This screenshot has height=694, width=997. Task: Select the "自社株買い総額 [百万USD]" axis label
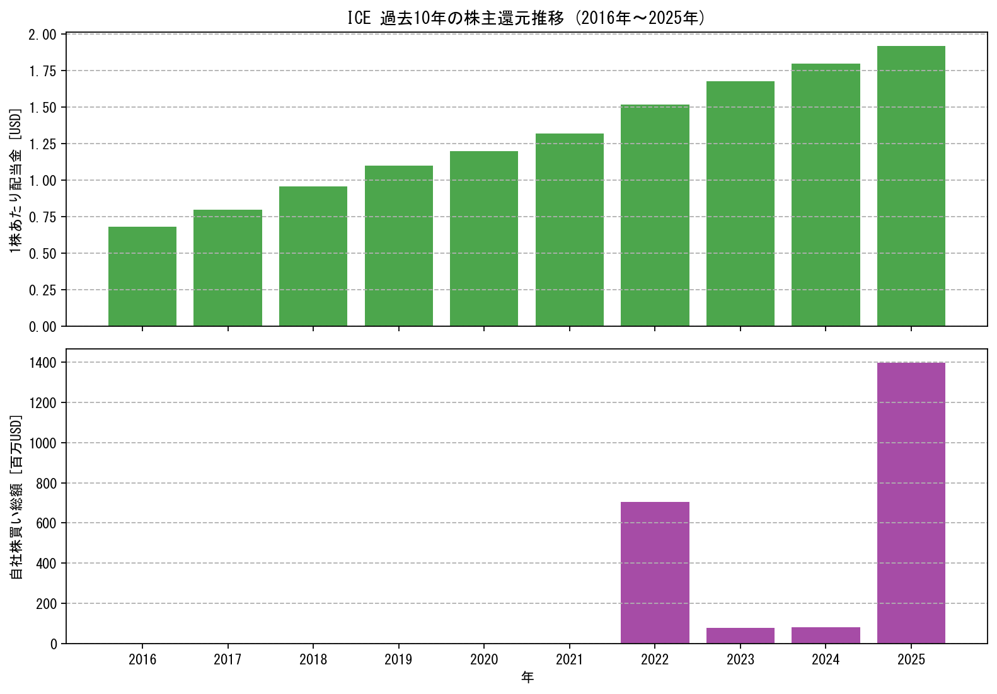point(16,497)
